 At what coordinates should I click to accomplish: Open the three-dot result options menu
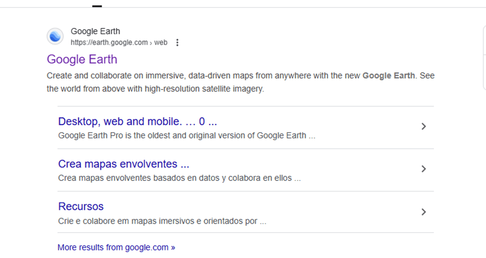click(x=177, y=43)
